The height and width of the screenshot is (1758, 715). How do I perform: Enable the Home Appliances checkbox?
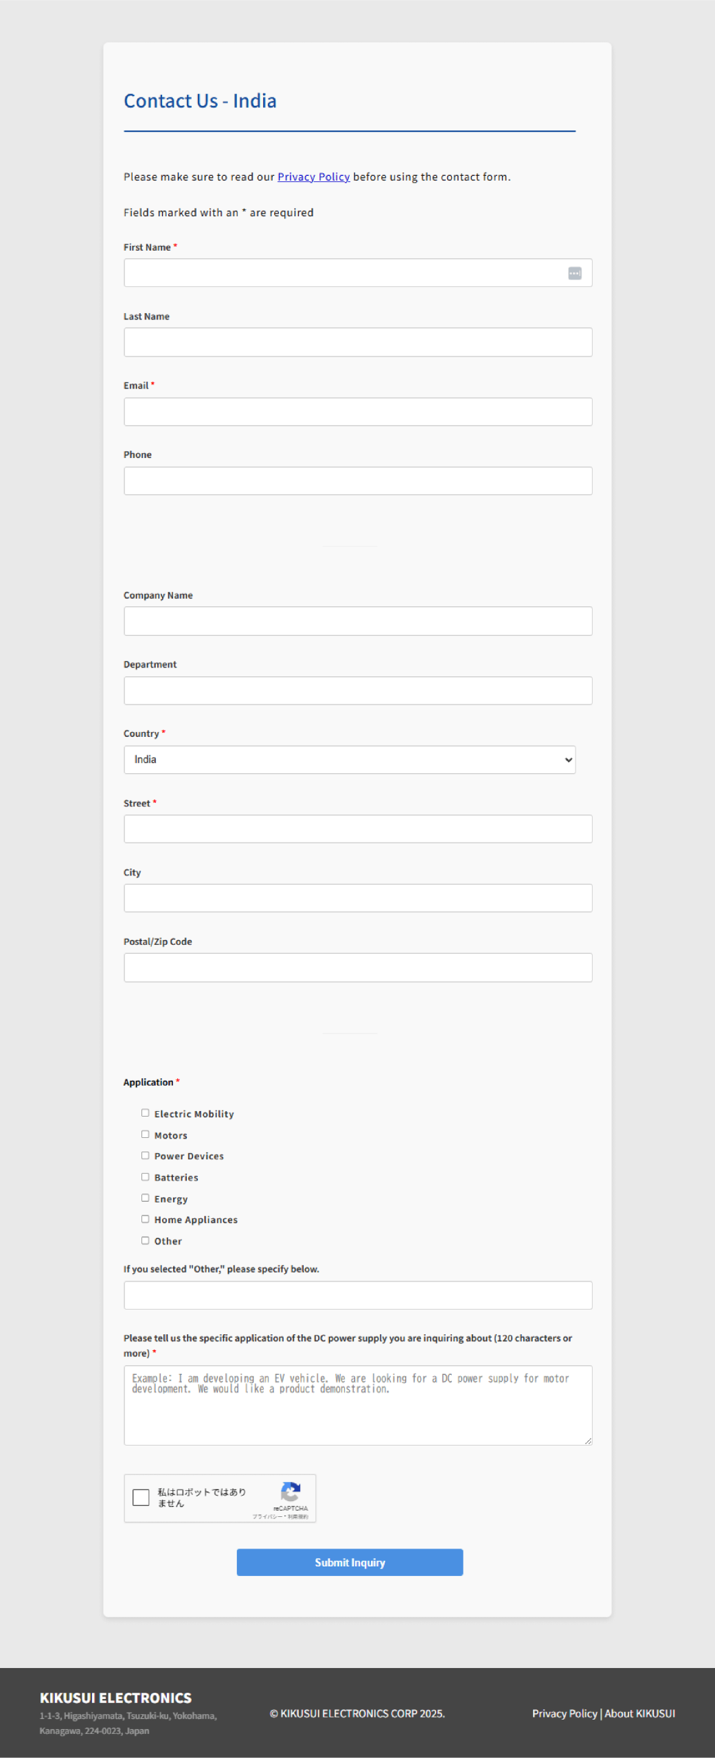(145, 1219)
